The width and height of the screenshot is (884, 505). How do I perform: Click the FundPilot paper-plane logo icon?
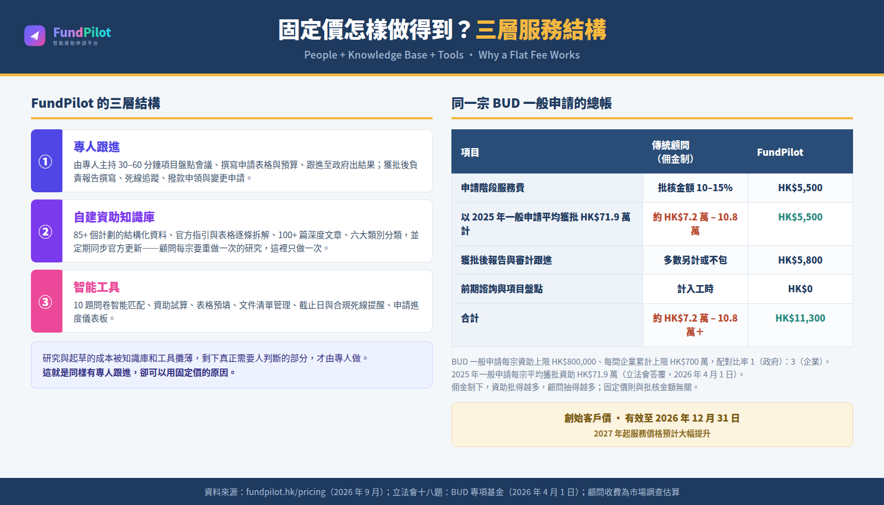coord(35,35)
